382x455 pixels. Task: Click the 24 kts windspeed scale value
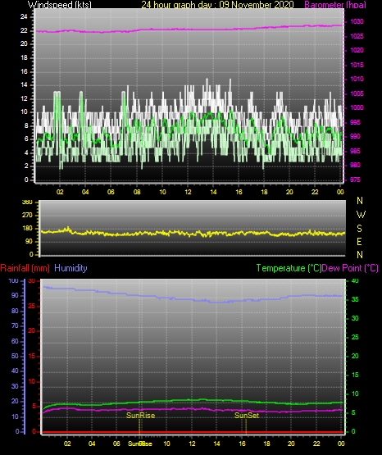24,17
